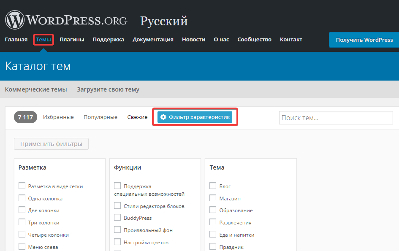Go to Плагины section
The image size is (399, 251).
pos(72,39)
